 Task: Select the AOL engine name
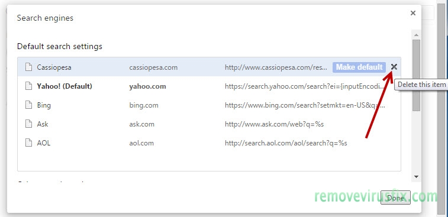(x=44, y=143)
